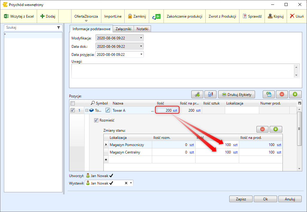
Task: Click the filter icon in search box
Action: coord(59,27)
